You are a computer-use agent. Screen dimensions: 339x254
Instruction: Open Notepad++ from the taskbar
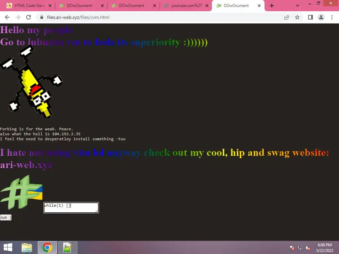[68, 247]
